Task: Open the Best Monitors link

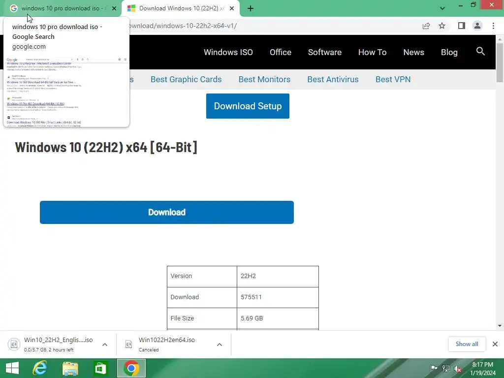Action: point(264,79)
